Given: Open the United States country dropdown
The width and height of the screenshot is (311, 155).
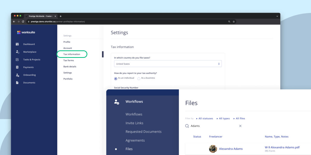Looking at the screenshot, I should [x=168, y=64].
